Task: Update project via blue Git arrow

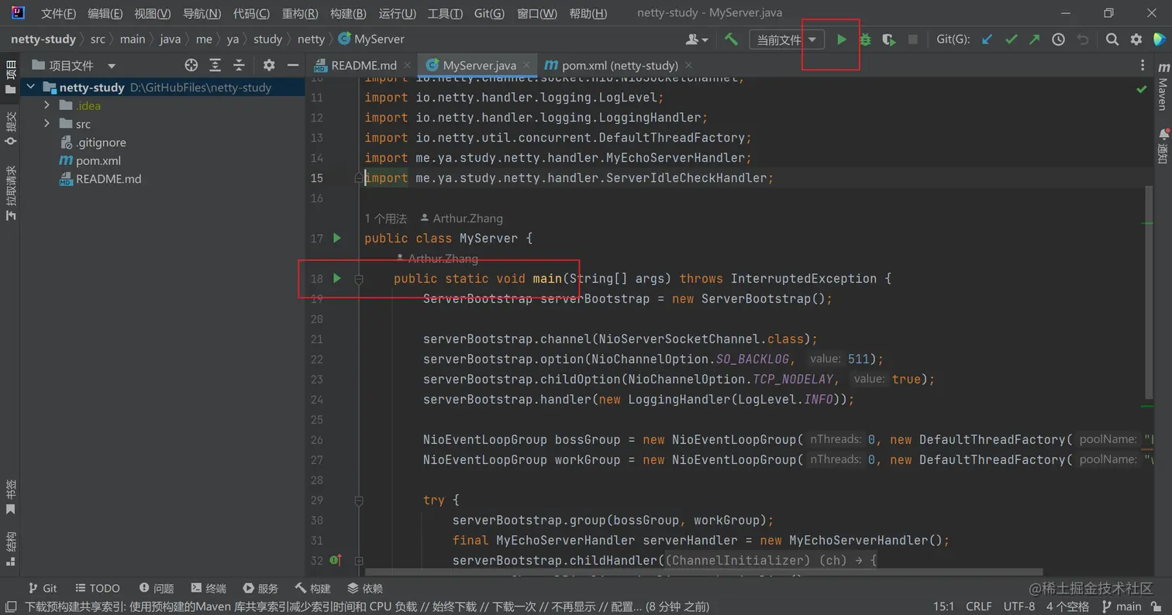Action: click(x=987, y=40)
